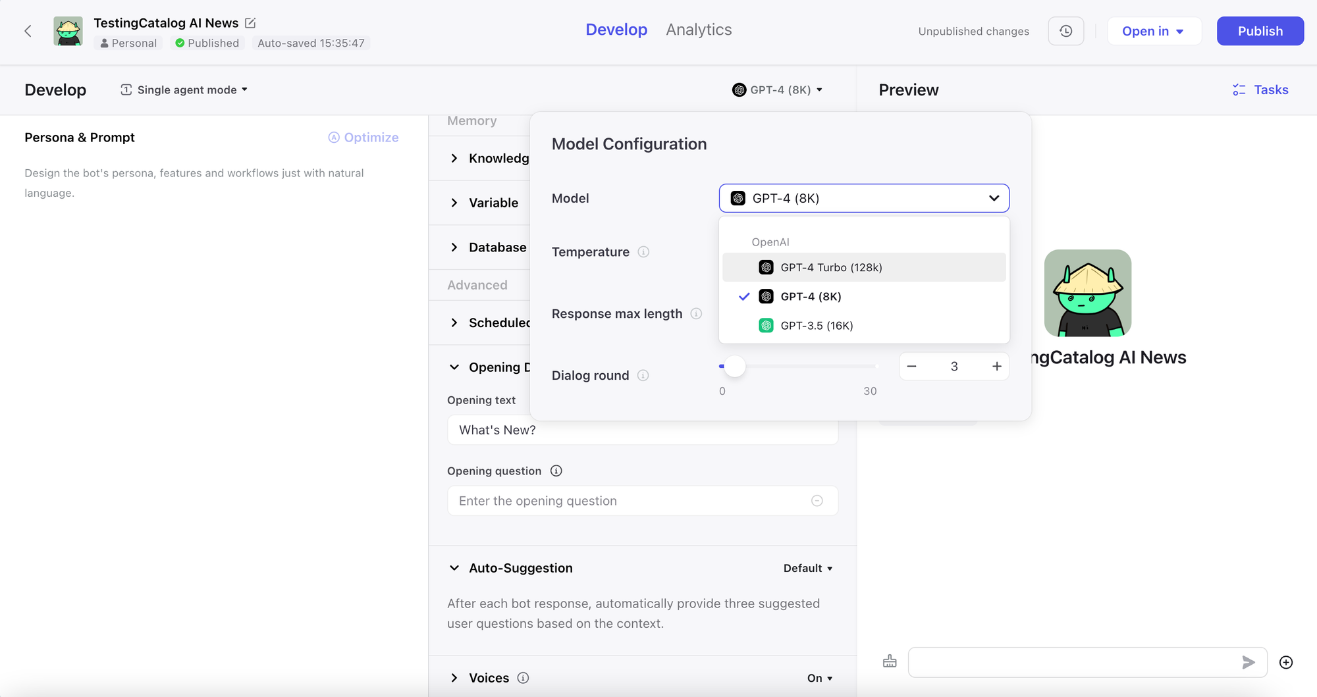Click the bot avatar in Preview
The height and width of the screenshot is (697, 1317).
click(1088, 293)
